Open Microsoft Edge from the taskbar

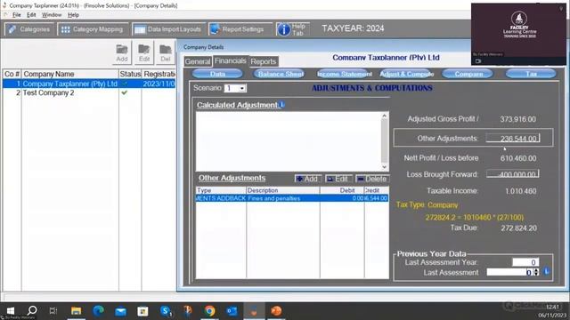coord(98,311)
